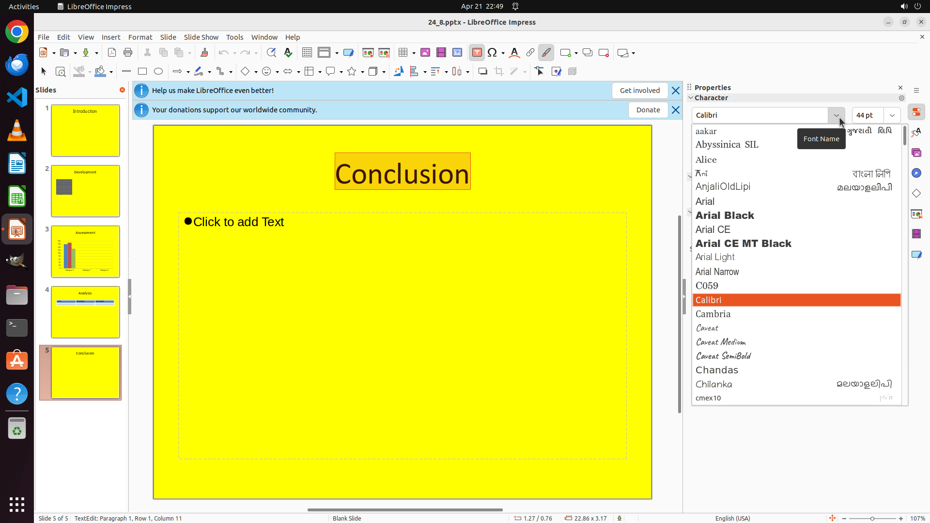Click the Spelling check icon

(x=288, y=53)
